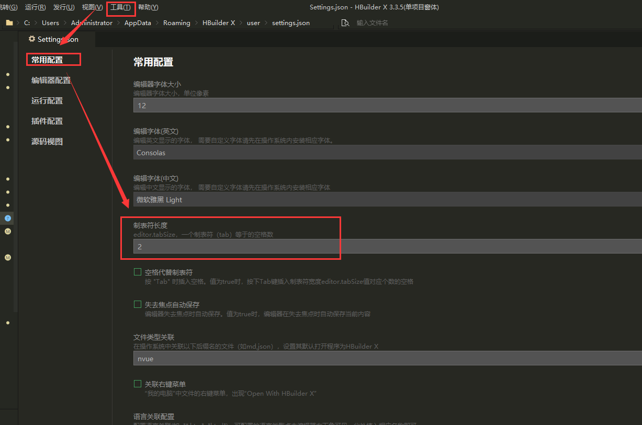Enable the 关联右键菜单 checkbox
This screenshot has width=642, height=425.
(138, 384)
